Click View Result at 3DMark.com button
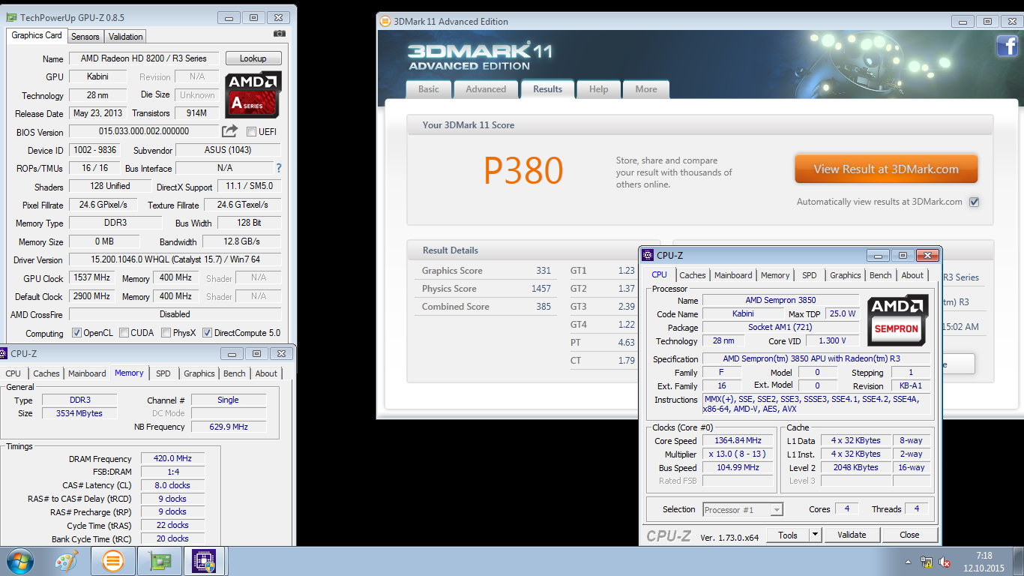1024x576 pixels. click(886, 169)
